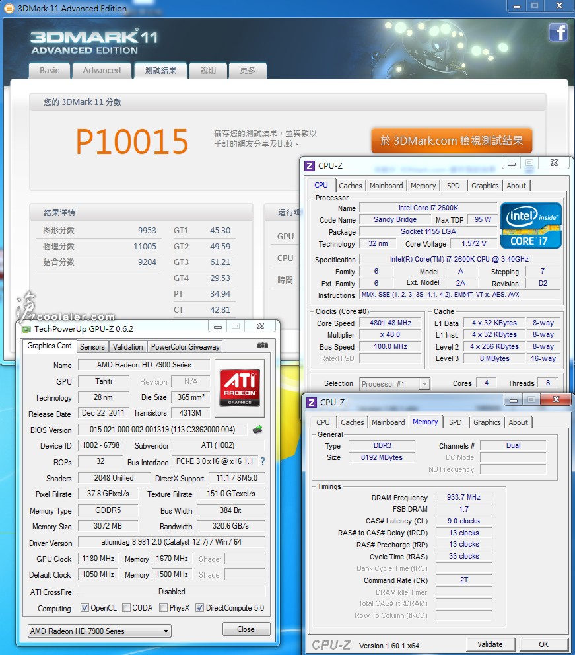This screenshot has height=655, width=575.
Task: Toggle the CUDA checkbox in GPU-Z
Action: (x=127, y=608)
